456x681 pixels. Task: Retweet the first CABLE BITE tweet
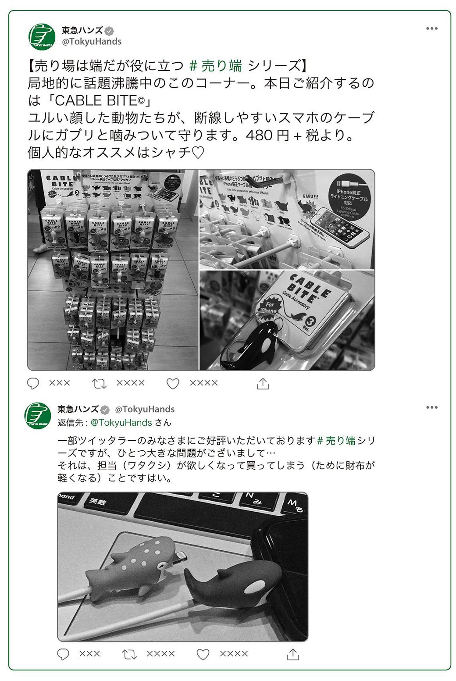[x=100, y=384]
